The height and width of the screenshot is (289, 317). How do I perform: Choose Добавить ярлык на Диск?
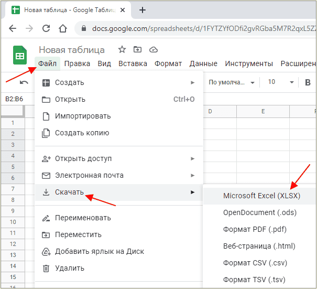119,252
